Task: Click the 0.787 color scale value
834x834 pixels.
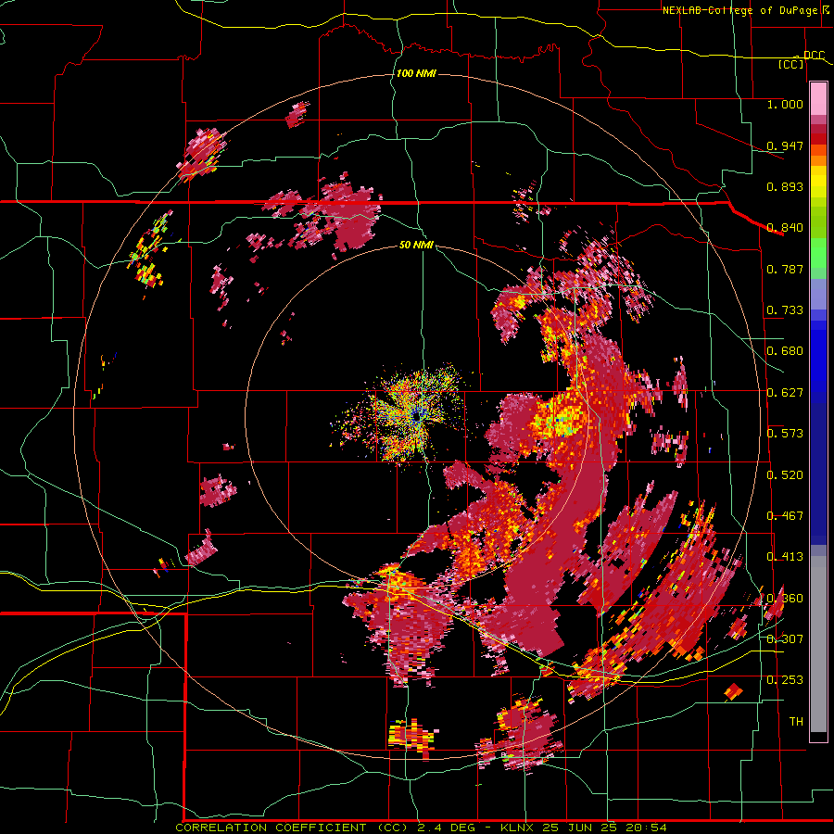Action: point(785,269)
